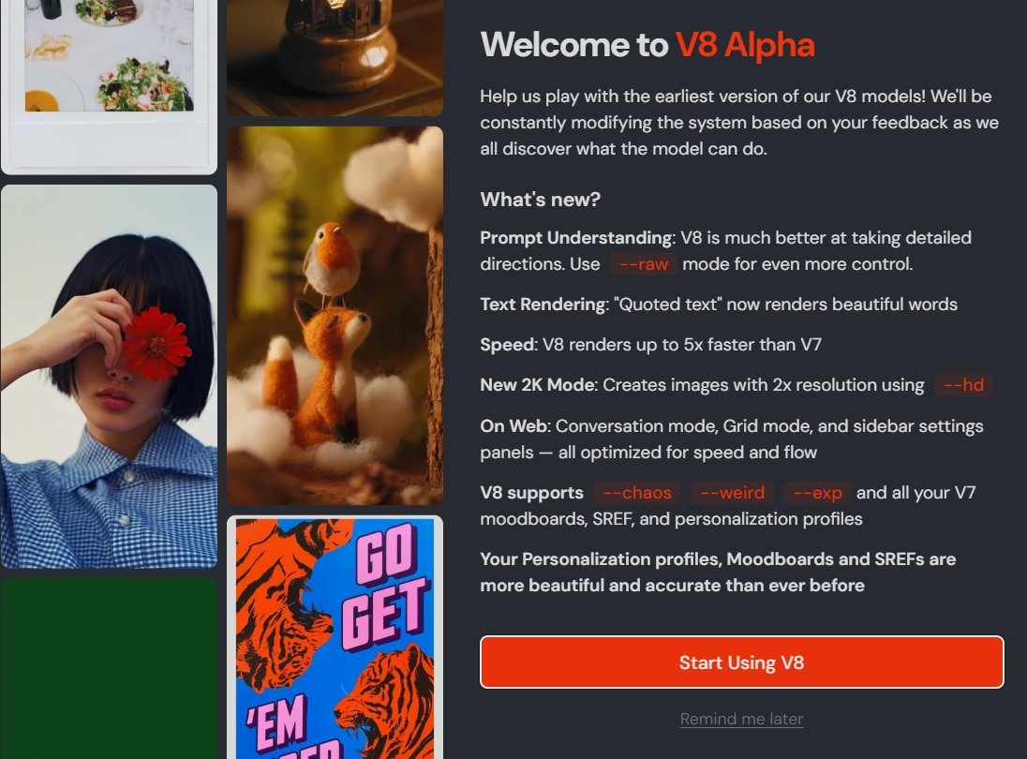
Task: Open the solid dark green tile
Action: [109, 669]
